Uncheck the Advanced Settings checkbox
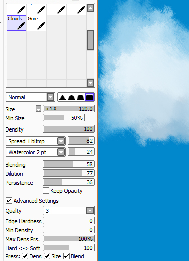189x261 pixels. click(9, 201)
